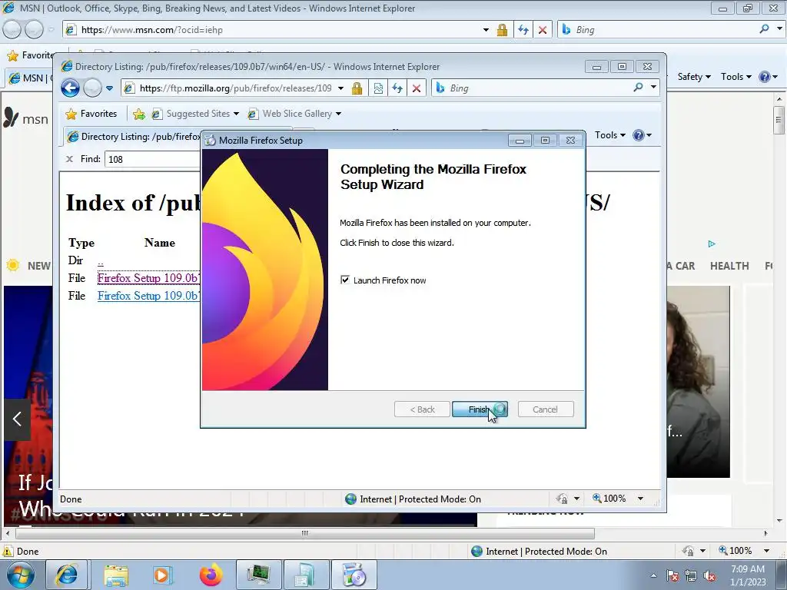Image resolution: width=787 pixels, height=590 pixels.
Task: Click forward arrow in Directory Listing window
Action: [92, 88]
